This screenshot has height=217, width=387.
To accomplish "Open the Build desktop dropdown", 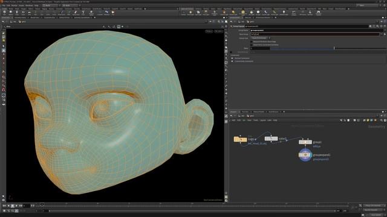I will click(51, 5).
